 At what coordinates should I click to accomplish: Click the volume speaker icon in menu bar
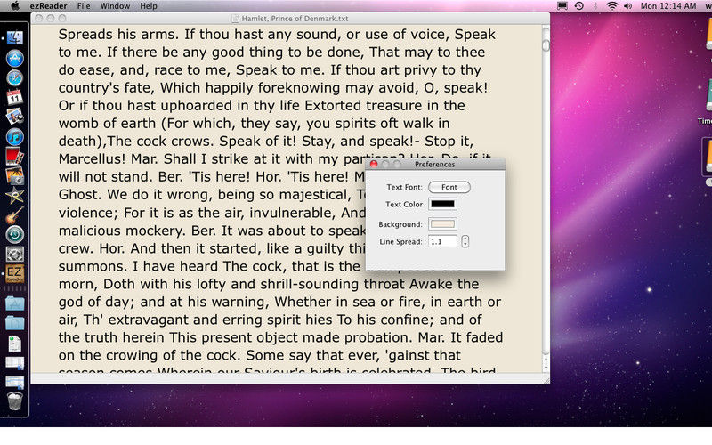[628, 6]
